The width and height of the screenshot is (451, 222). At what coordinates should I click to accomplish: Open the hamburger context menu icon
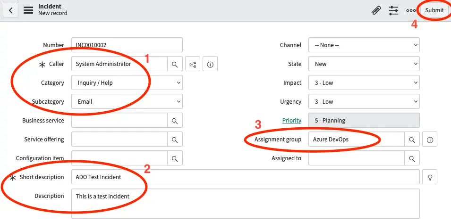point(28,10)
